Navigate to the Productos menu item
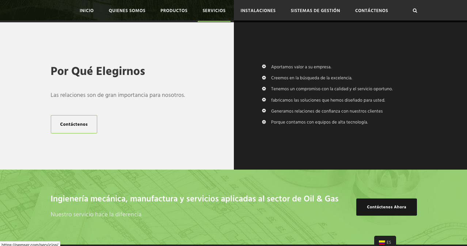Screen dimensions: 467x246 point(174,11)
